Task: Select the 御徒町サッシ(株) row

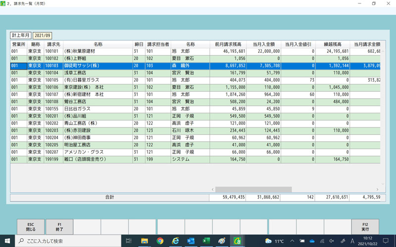Action: [x=195, y=66]
